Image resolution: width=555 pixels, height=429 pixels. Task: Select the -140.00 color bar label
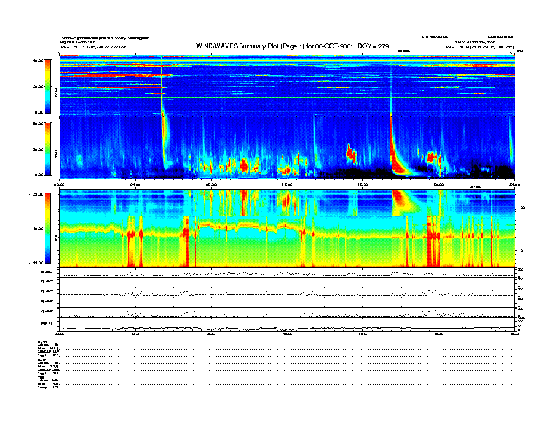36,229
